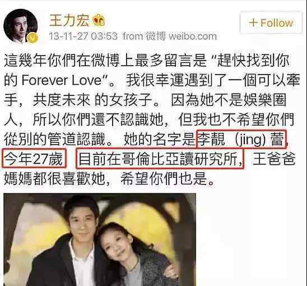Click the word "from" in source line
The width and height of the screenshot is (307, 286).
pyautogui.click(x=133, y=36)
